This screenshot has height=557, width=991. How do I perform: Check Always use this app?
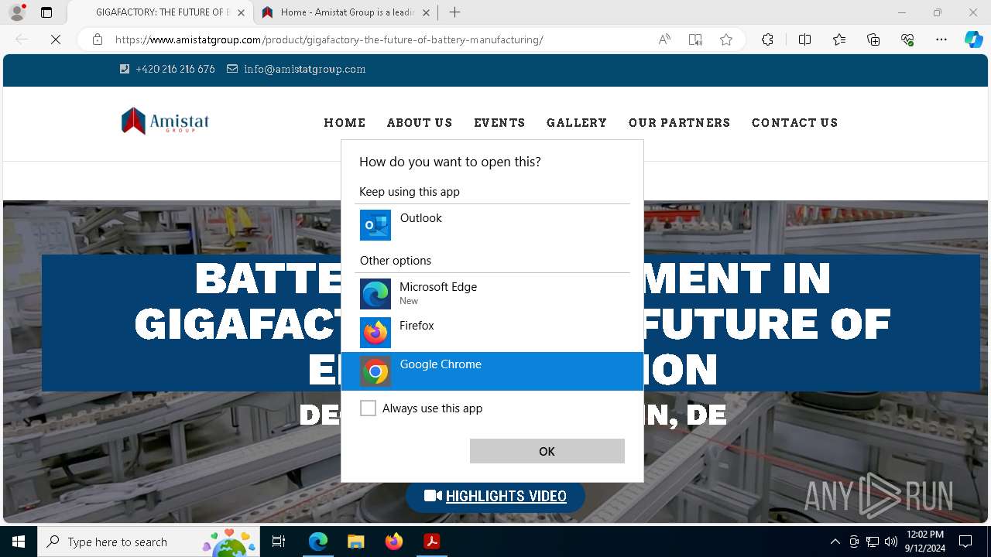point(369,408)
